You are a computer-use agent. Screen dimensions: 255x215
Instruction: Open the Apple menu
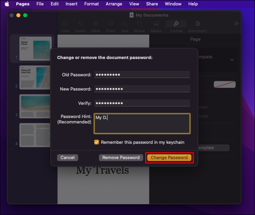pyautogui.click(x=7, y=4)
